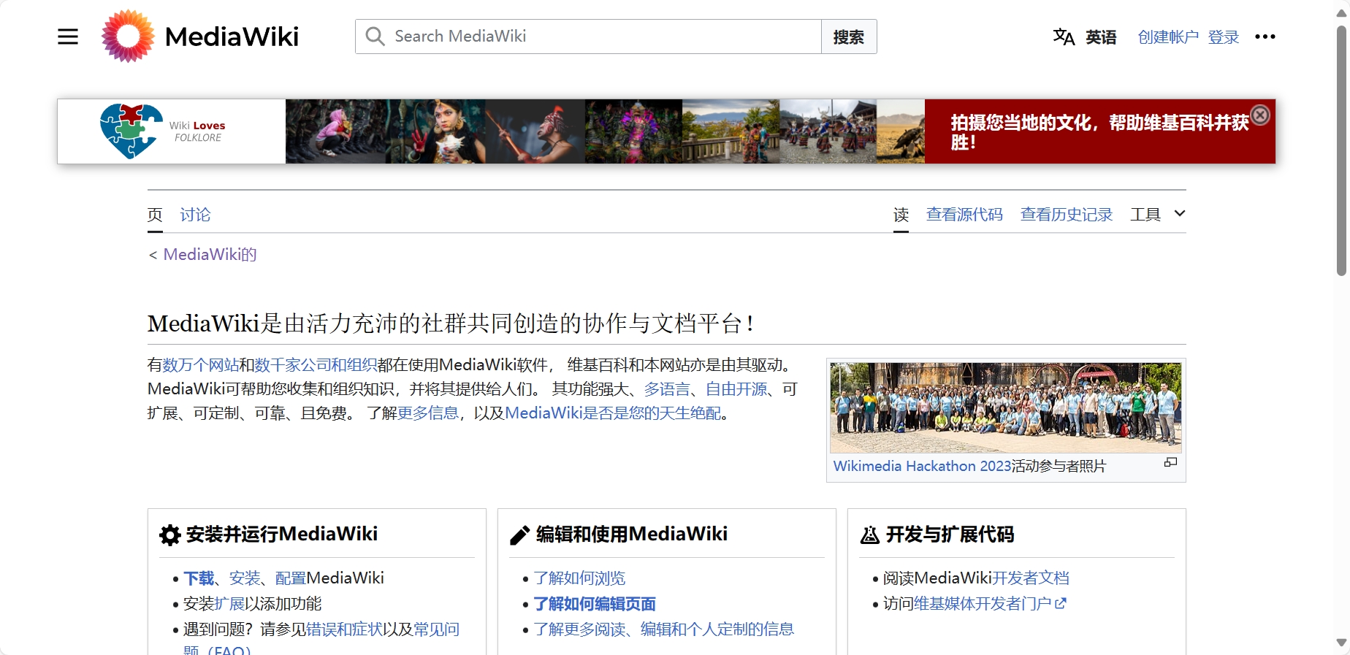
Task: Open the 扩展 link
Action: coord(229,604)
